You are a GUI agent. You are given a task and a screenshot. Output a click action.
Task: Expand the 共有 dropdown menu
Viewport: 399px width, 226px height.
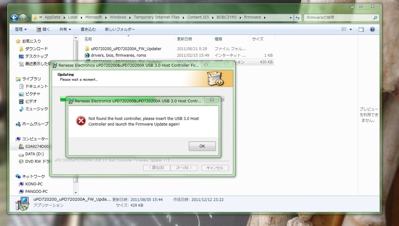65,29
